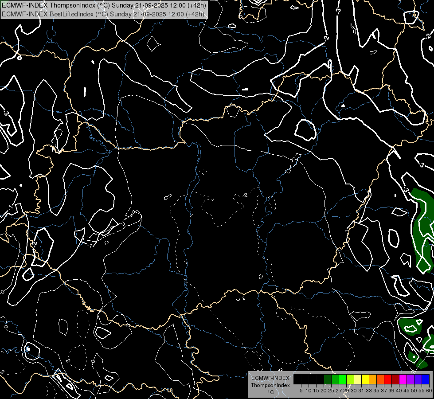Click the ECMWF-INDEX legend label text
Image resolution: width=434 pixels, height=399 pixels.
click(x=270, y=378)
